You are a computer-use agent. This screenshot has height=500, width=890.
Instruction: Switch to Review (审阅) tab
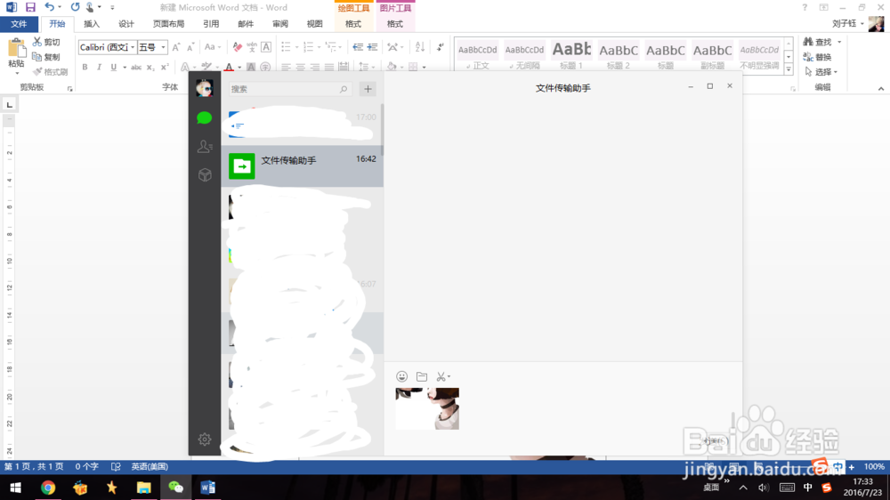pos(280,24)
